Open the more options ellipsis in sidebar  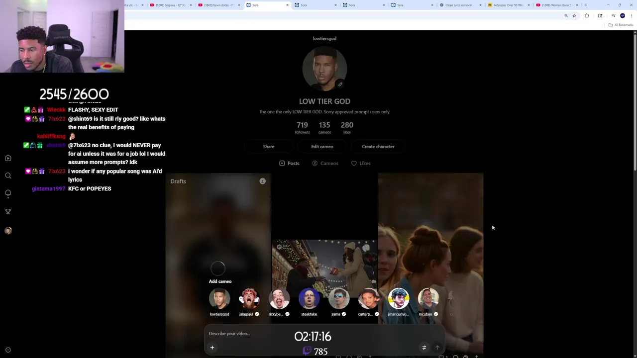(x=8, y=350)
